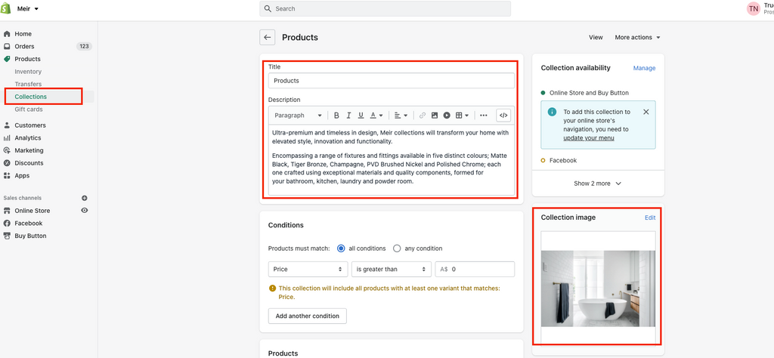This screenshot has height=358, width=774.
Task: Open Gift cards subpage
Action: (x=29, y=110)
